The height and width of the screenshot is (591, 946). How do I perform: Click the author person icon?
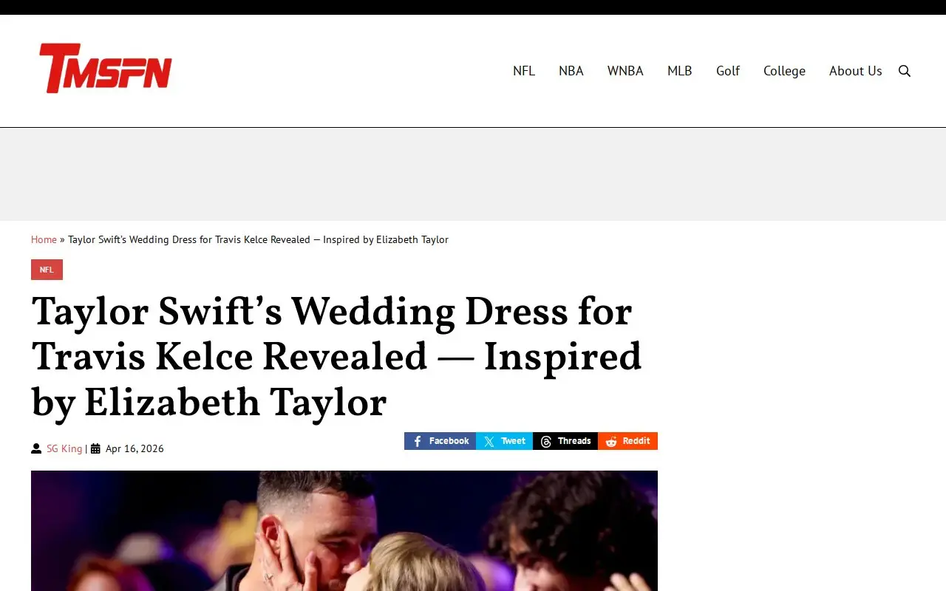(x=36, y=448)
